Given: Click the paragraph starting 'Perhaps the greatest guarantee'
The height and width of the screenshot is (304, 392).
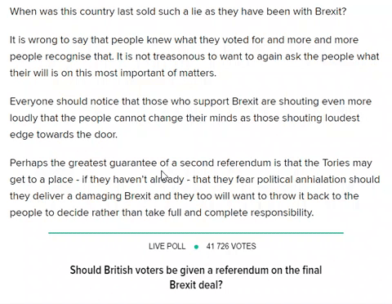Looking at the screenshot, I should pos(195,188).
